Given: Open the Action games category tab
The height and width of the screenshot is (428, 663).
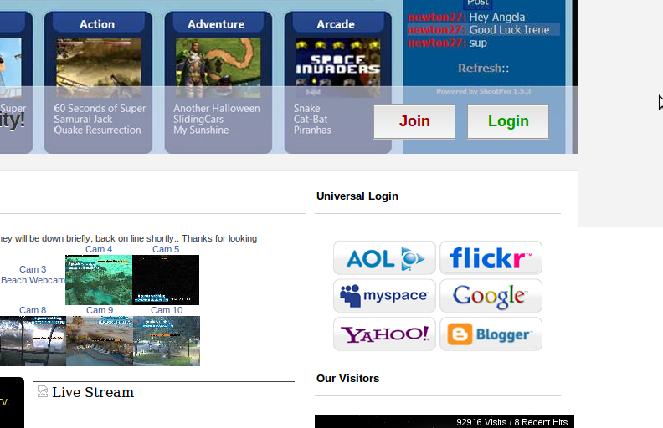Looking at the screenshot, I should (x=97, y=24).
